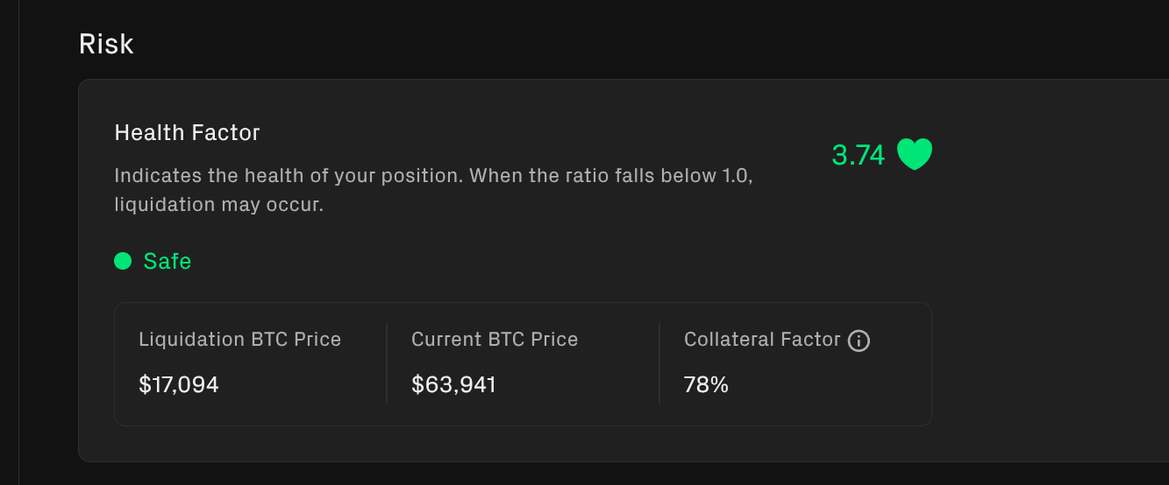Viewport: 1169px width, 485px height.
Task: Click the divider after Liquidation BTC Price
Action: [387, 363]
